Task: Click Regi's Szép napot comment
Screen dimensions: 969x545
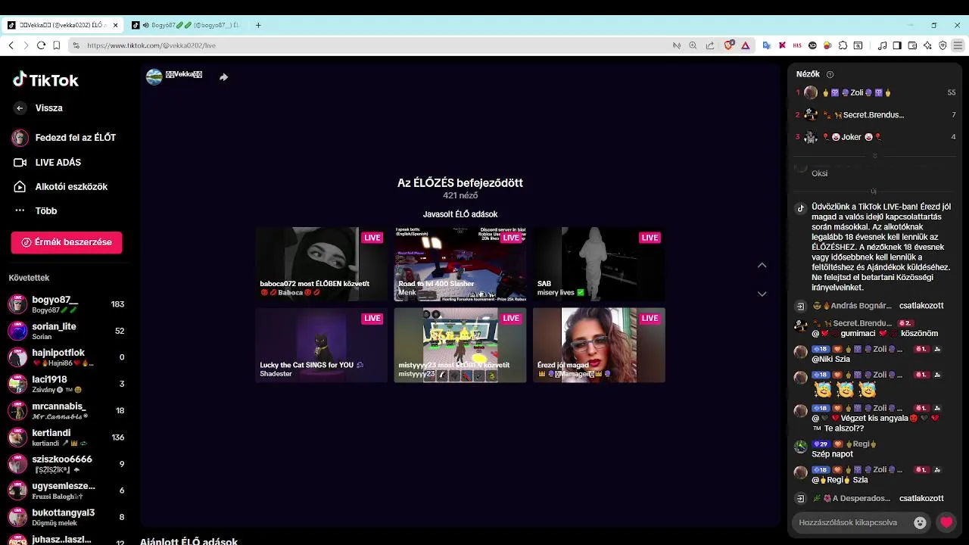Action: [832, 454]
